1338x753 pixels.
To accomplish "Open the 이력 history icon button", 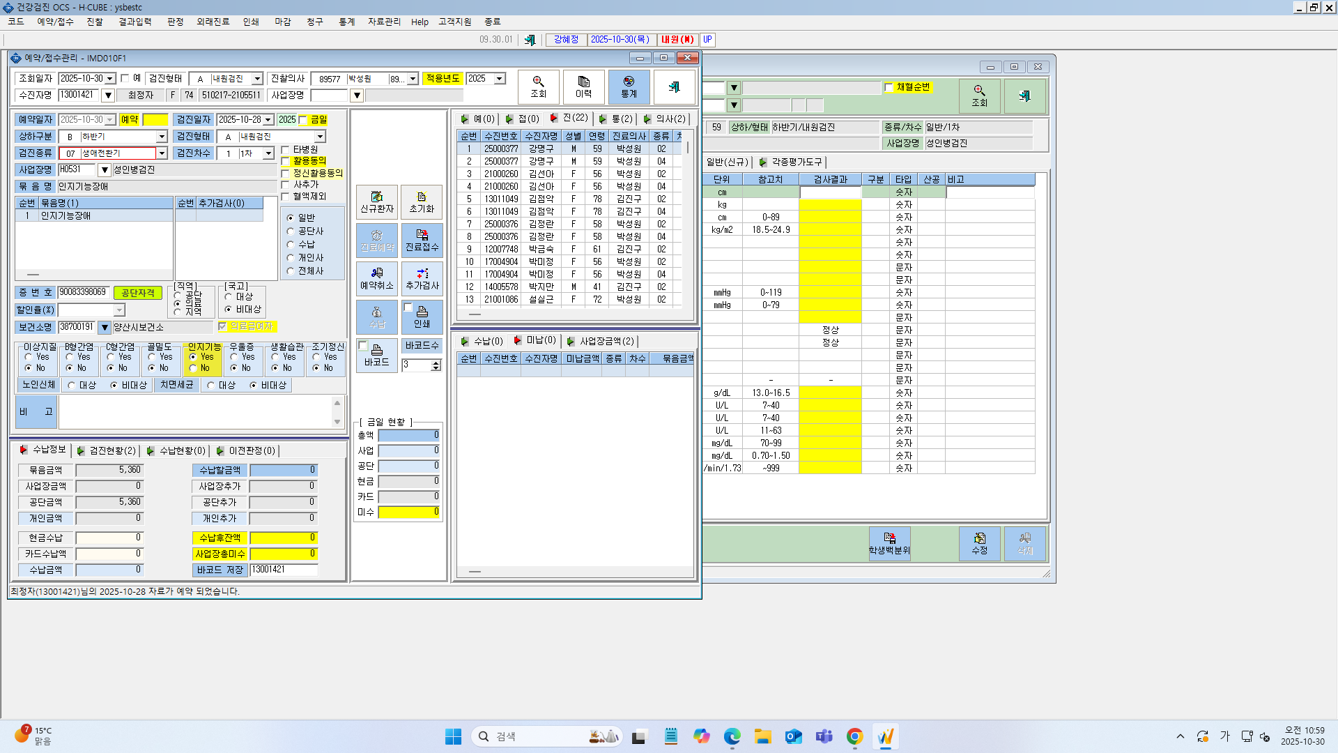I will (583, 87).
